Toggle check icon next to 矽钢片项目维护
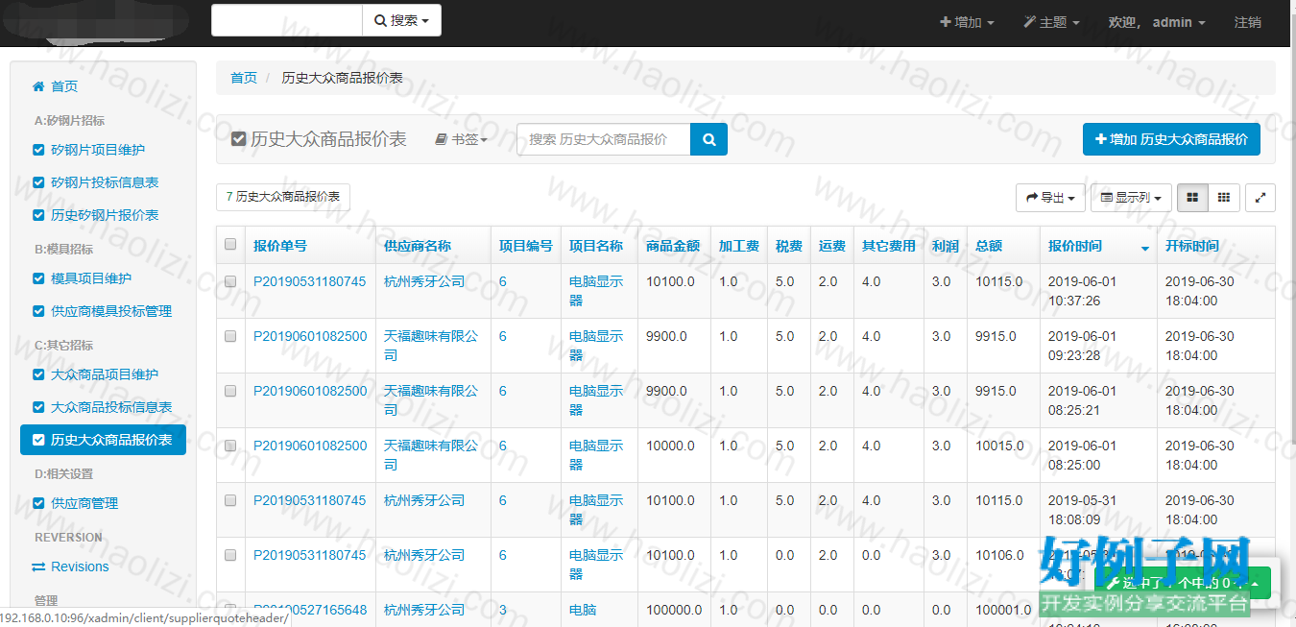Screen dimensions: 1296x627 pyautogui.click(x=38, y=150)
